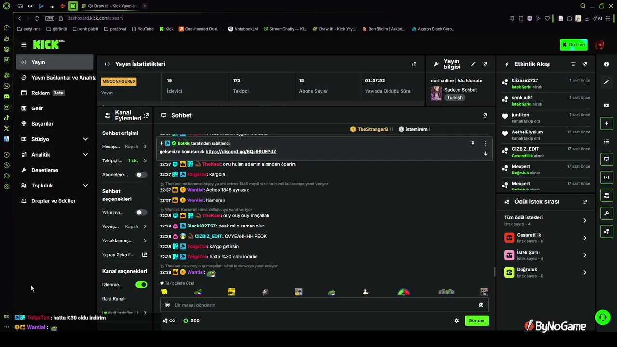Image resolution: width=617 pixels, height=347 pixels.
Task: Expand the İstek Şarkı reward requests
Action: point(546,255)
